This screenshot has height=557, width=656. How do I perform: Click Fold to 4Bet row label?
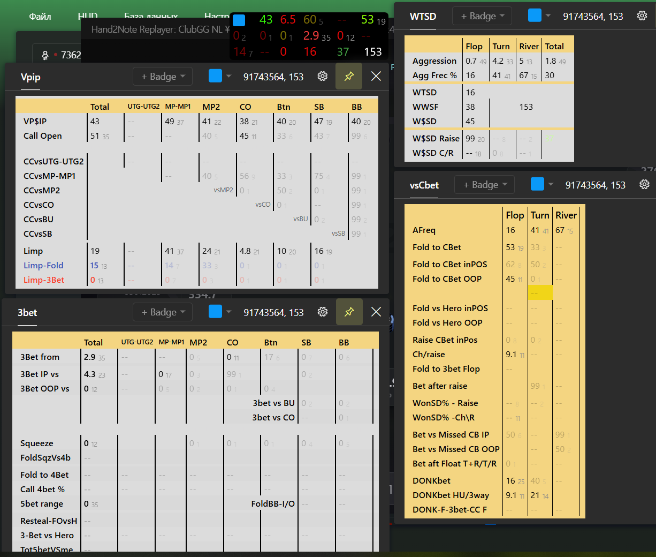point(44,475)
